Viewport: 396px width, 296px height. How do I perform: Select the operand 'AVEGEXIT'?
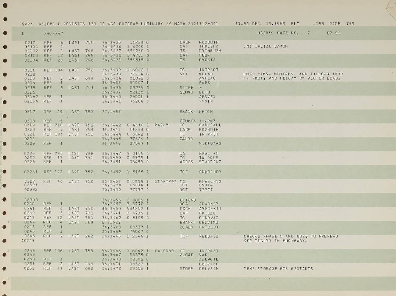tap(210, 209)
